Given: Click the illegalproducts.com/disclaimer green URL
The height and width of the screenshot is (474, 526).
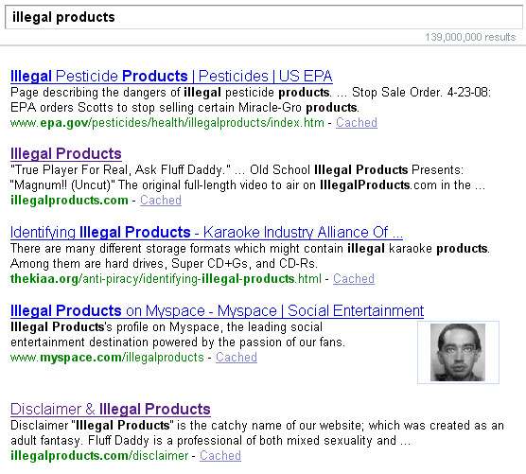Looking at the screenshot, I should coord(99,455).
